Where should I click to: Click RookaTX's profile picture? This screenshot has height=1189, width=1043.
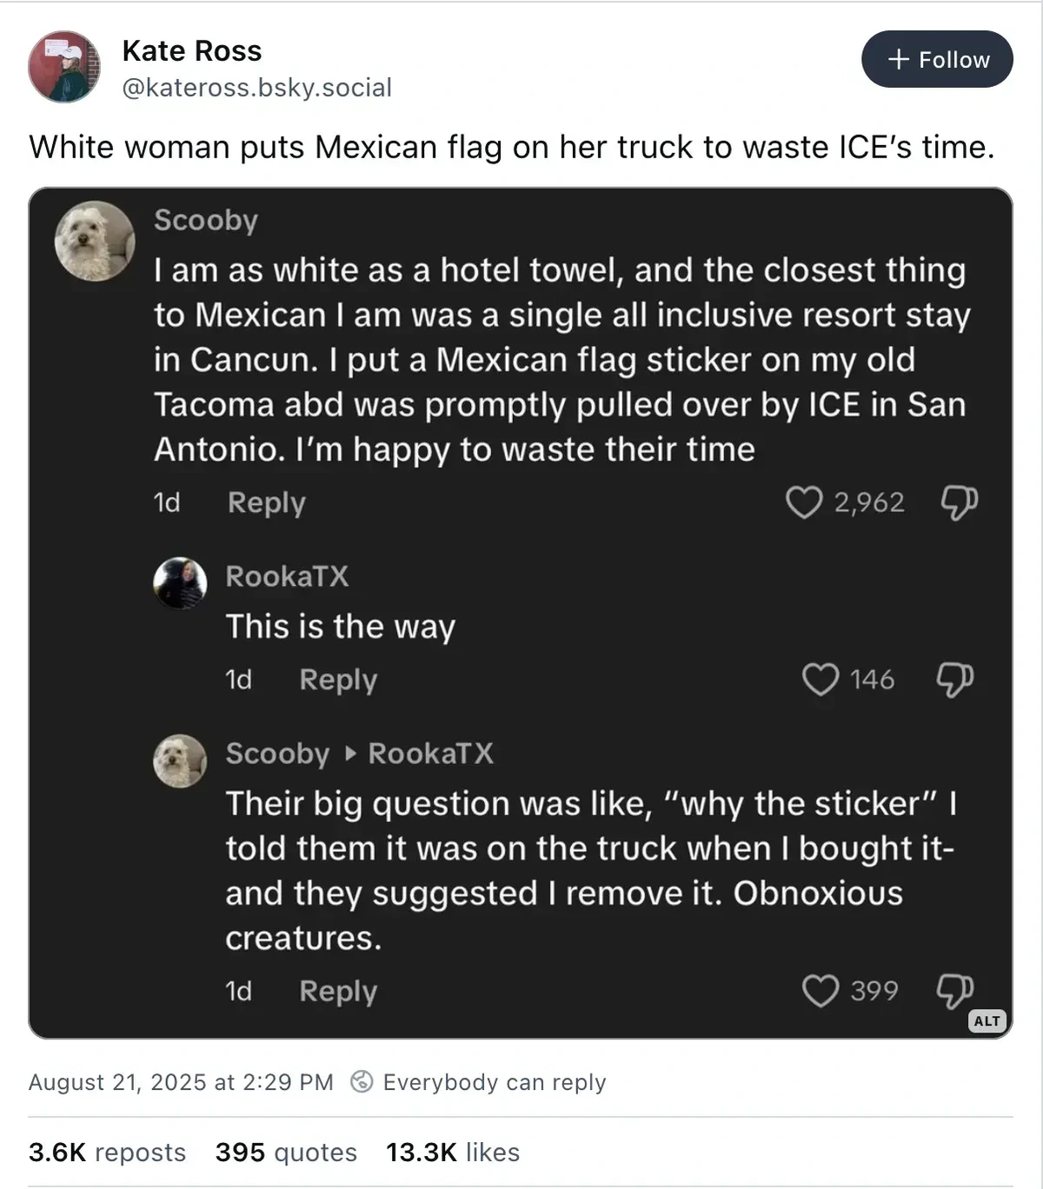coord(180,583)
